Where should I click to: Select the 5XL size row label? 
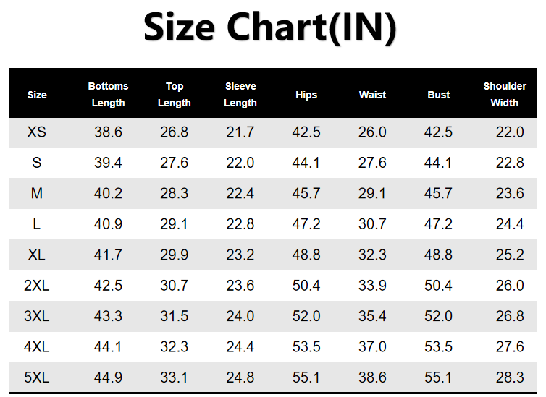click(37, 378)
